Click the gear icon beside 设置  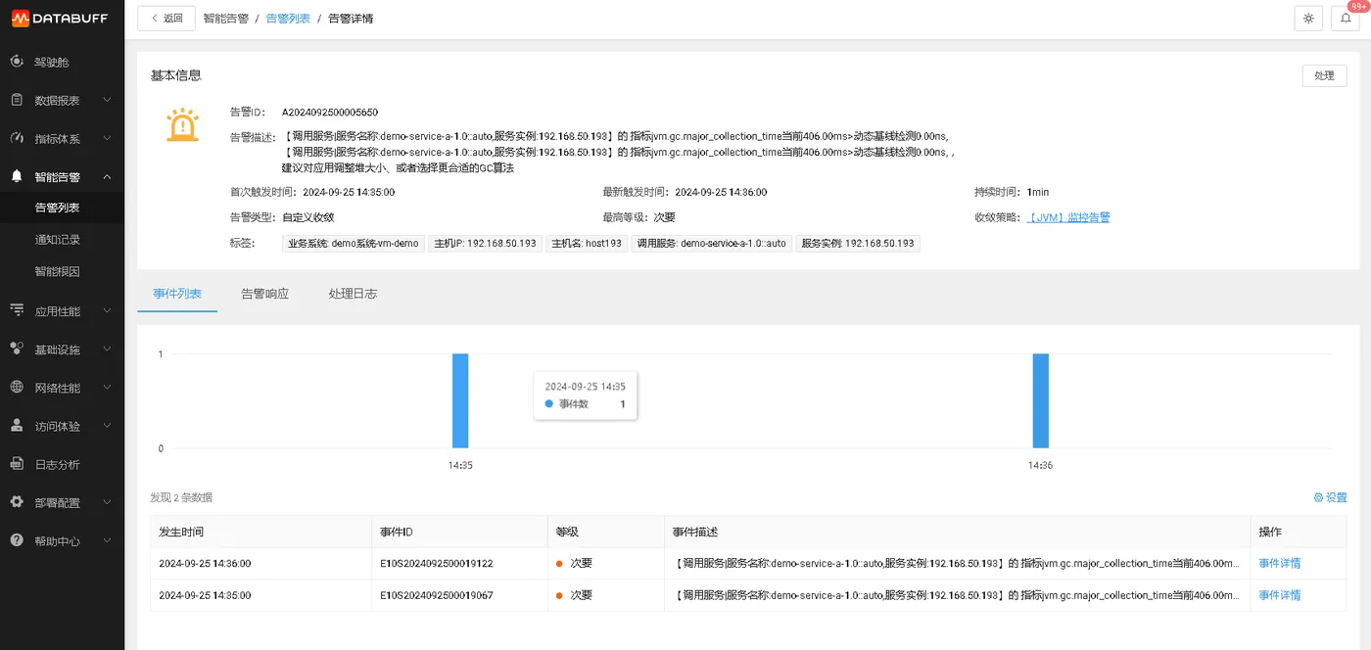[x=1318, y=497]
